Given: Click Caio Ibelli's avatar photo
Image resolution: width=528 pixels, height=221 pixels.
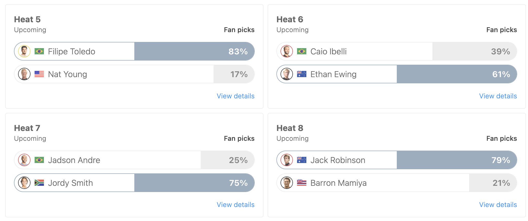Looking at the screenshot, I should click(287, 51).
